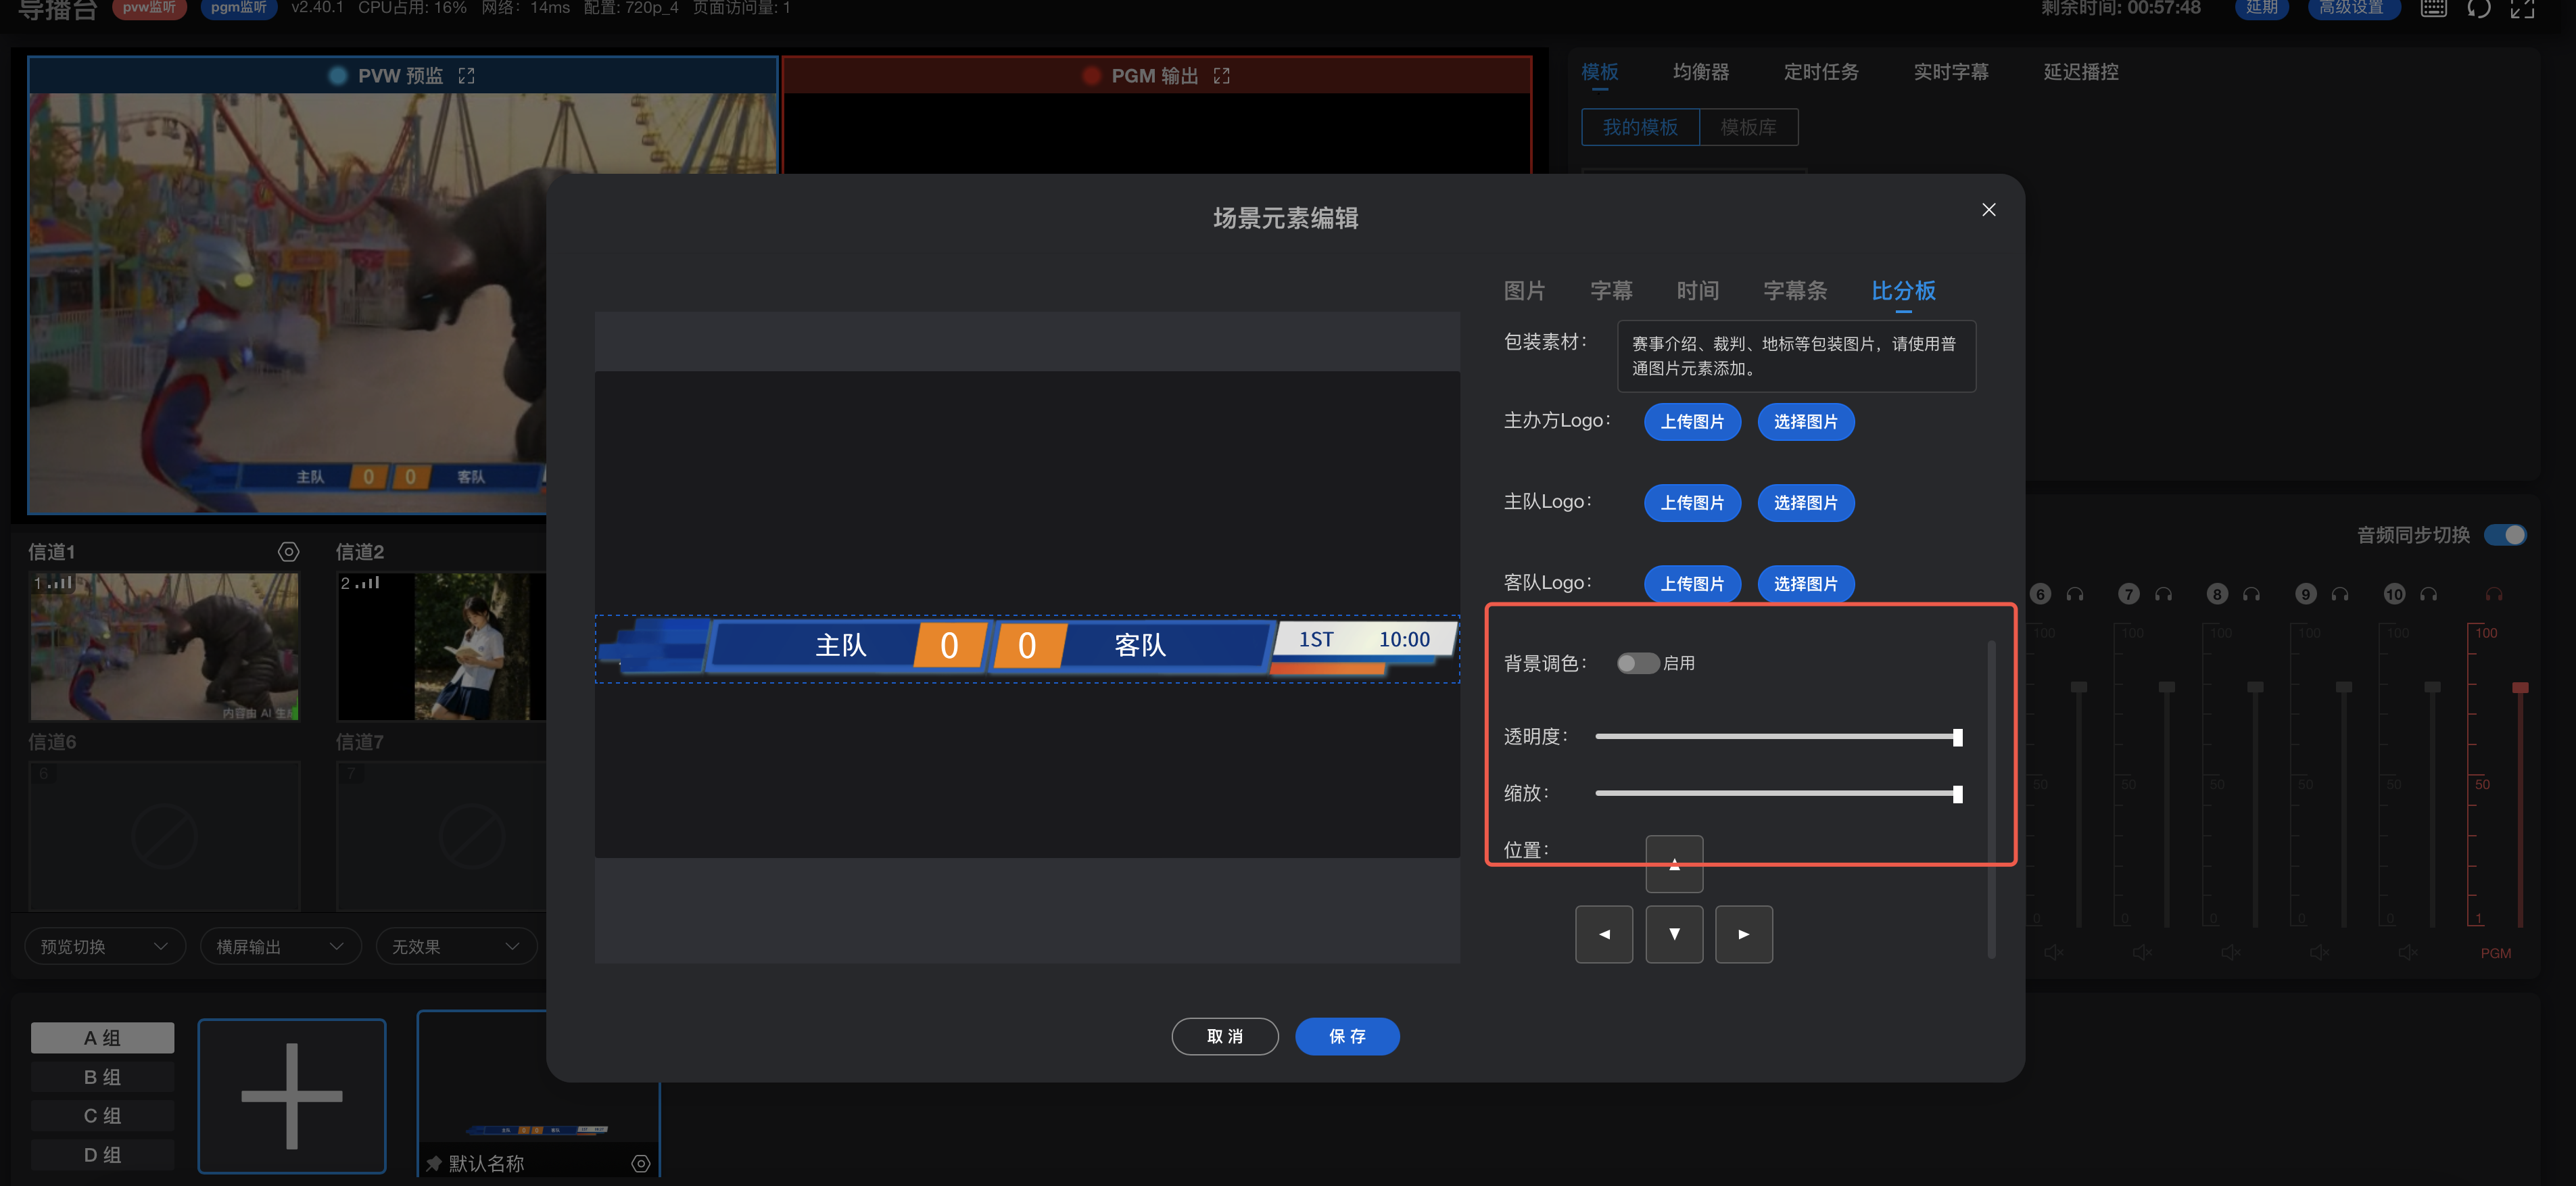
Task: Open the 定时任务 tab
Action: 1821,72
